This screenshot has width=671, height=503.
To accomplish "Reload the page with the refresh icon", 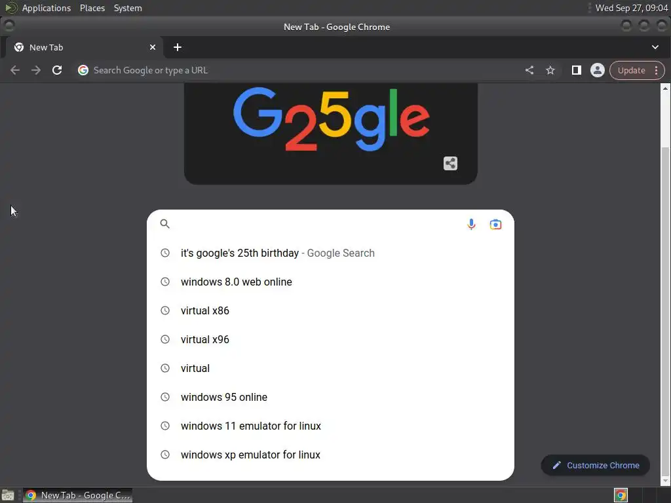I will pyautogui.click(x=57, y=70).
